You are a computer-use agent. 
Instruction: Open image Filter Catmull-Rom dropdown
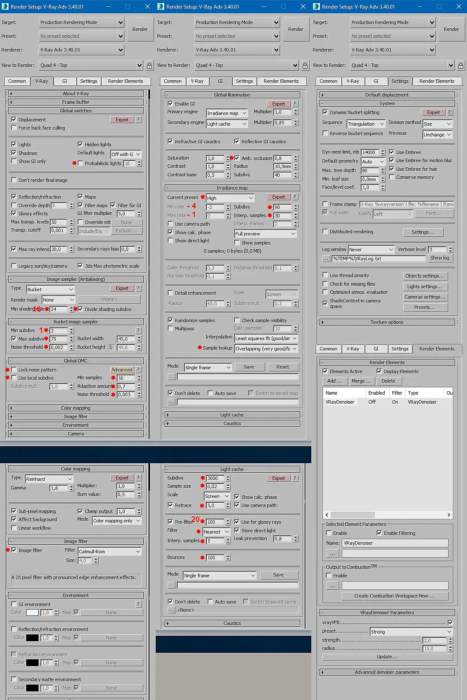tap(110, 552)
